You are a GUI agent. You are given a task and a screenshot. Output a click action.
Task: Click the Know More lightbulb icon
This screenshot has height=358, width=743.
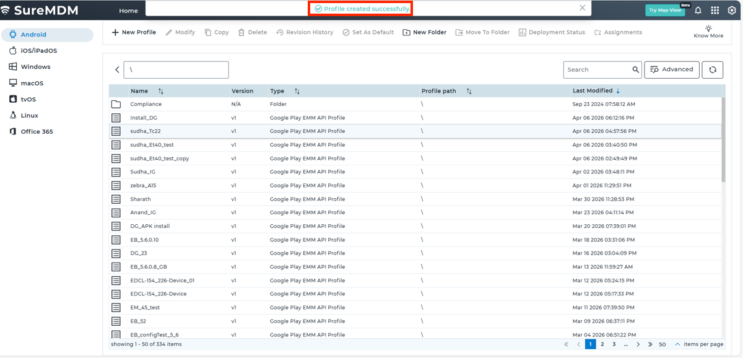tap(708, 28)
